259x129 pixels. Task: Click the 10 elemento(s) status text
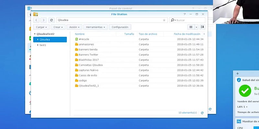(x=188, y=113)
